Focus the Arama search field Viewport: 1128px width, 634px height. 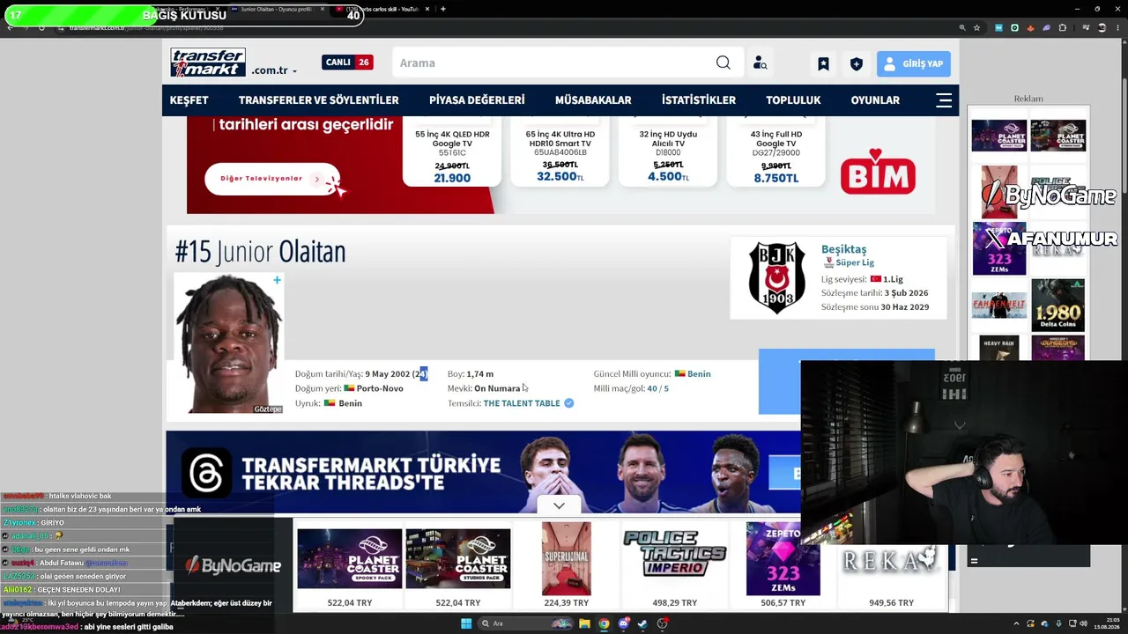pos(555,63)
